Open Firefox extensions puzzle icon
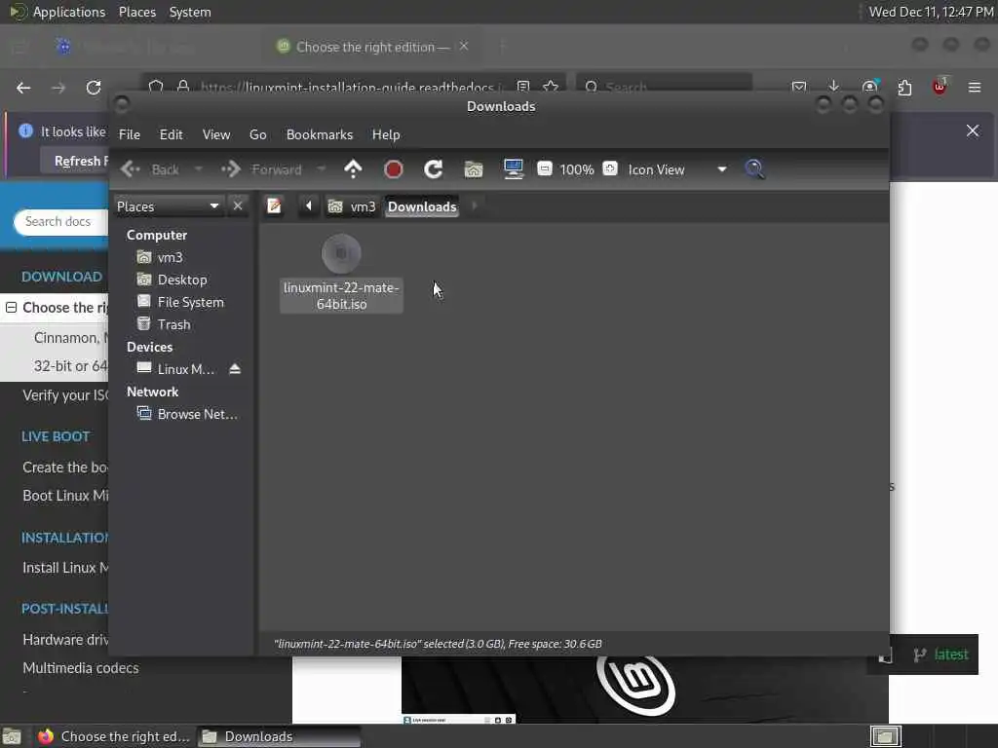Screen dimensions: 998x748 (904, 88)
